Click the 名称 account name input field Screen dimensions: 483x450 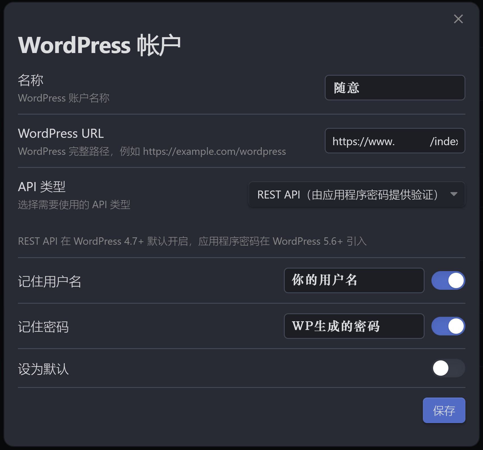[x=395, y=88]
